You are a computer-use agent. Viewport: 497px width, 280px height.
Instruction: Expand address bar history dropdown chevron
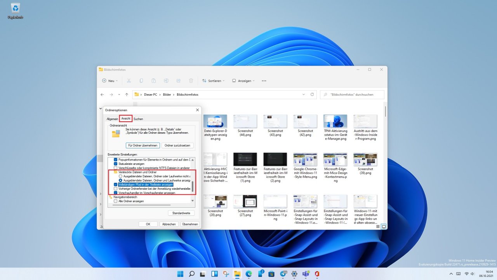[304, 94]
